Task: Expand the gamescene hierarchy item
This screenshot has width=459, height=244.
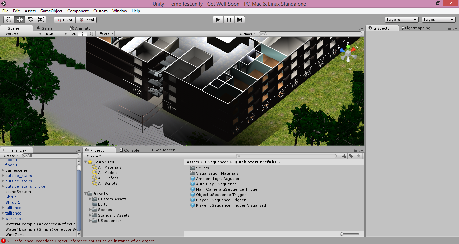Action: coord(3,170)
